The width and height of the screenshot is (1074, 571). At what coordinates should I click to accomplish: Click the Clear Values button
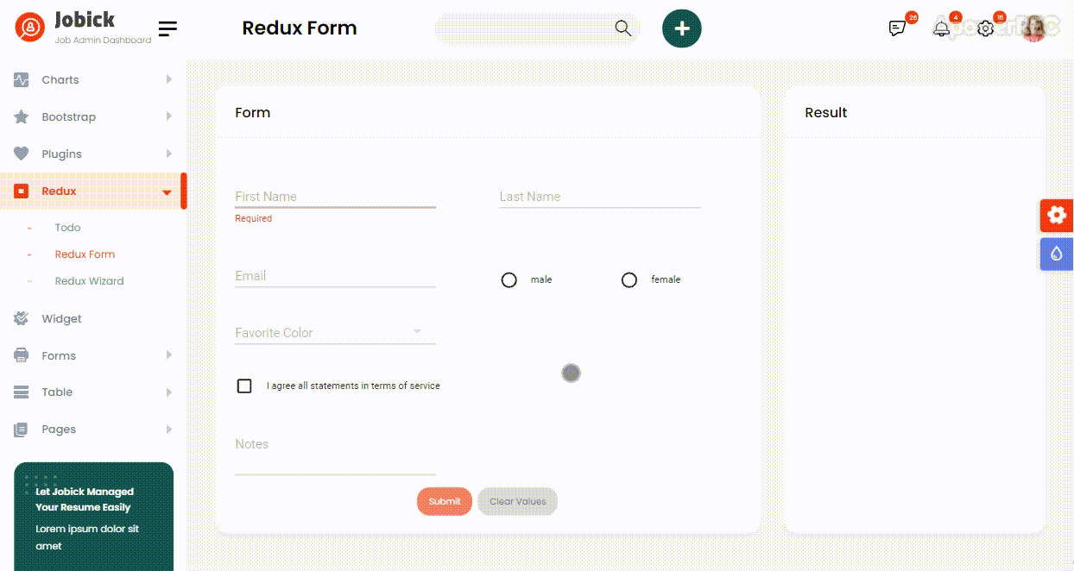point(518,501)
